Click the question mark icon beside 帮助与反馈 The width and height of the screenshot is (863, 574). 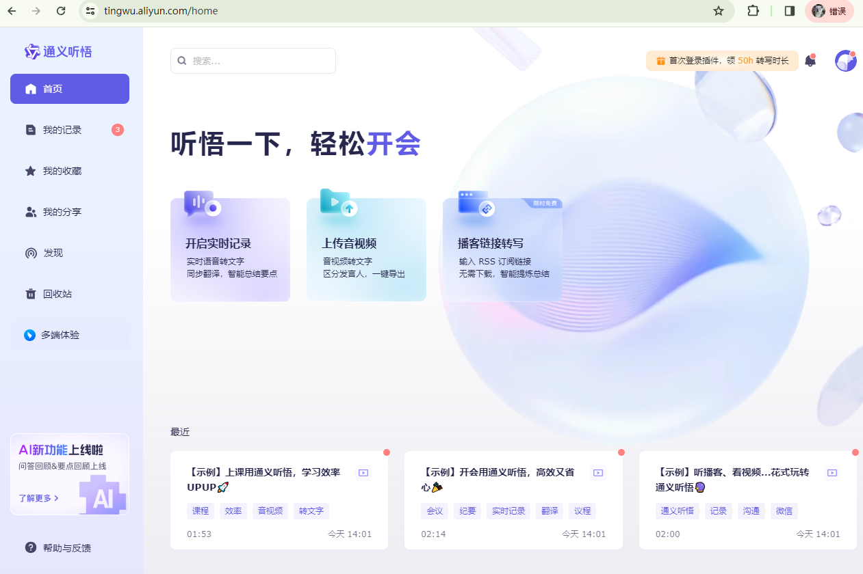click(31, 547)
